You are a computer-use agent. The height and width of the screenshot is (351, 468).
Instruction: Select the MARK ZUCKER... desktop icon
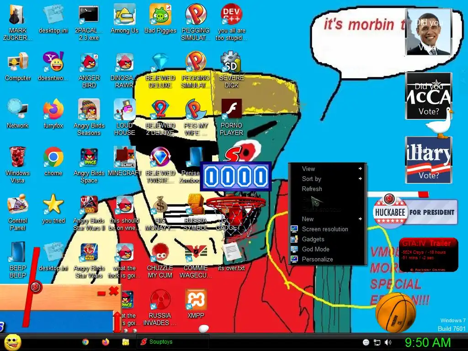18,22
